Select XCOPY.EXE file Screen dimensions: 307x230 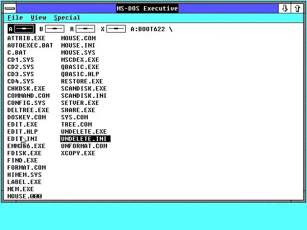coord(78,153)
